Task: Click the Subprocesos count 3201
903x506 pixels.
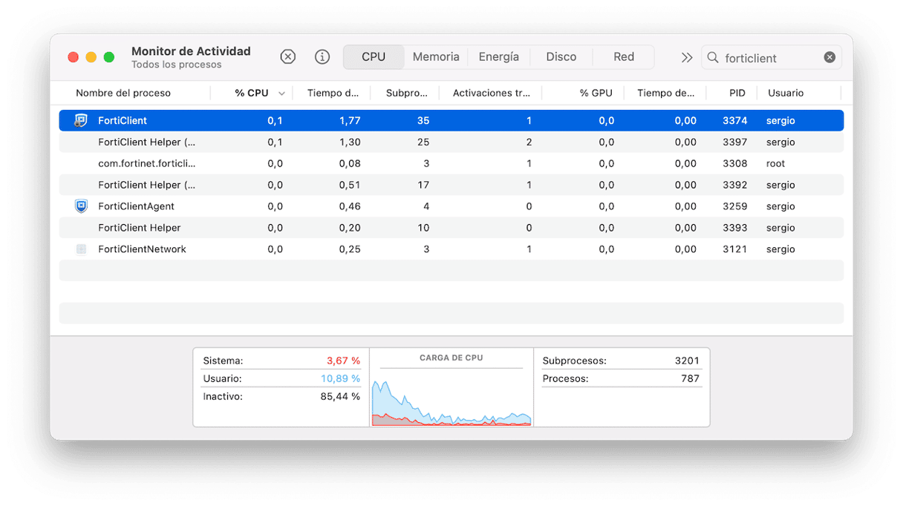Action: click(x=687, y=361)
